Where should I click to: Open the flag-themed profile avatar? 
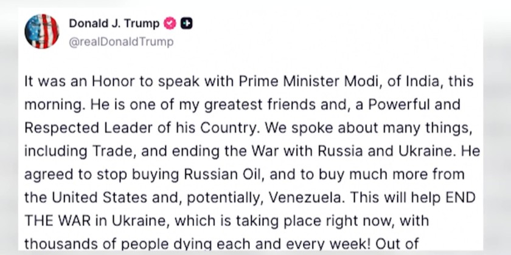41,32
